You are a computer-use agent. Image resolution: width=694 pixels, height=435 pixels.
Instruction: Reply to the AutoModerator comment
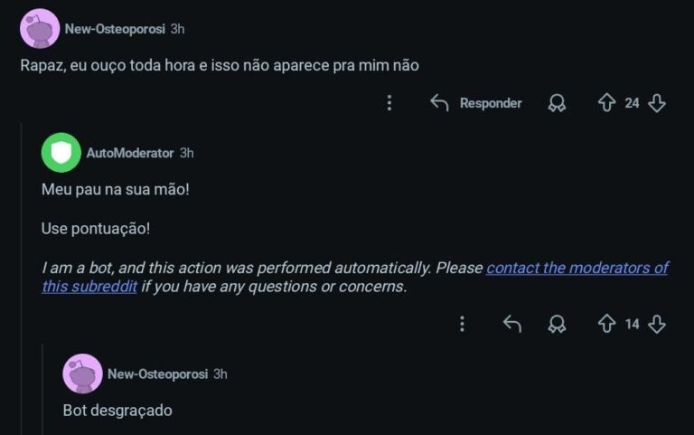[512, 324]
